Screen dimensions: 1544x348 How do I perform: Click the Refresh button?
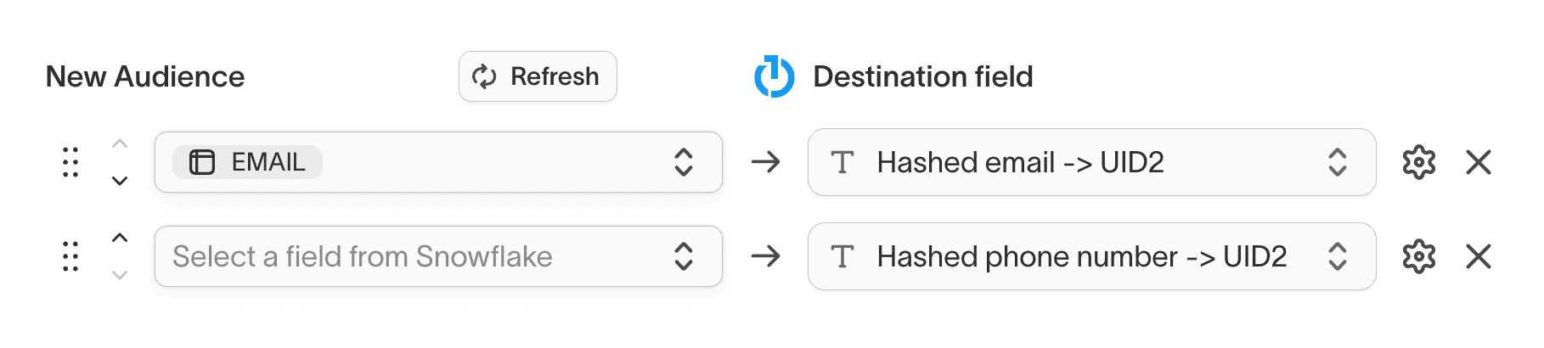538,76
